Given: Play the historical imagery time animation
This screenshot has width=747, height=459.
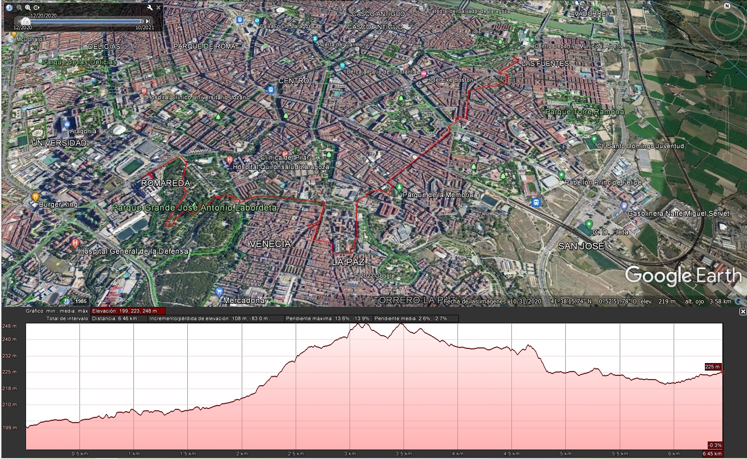Looking at the screenshot, I should (37, 8).
